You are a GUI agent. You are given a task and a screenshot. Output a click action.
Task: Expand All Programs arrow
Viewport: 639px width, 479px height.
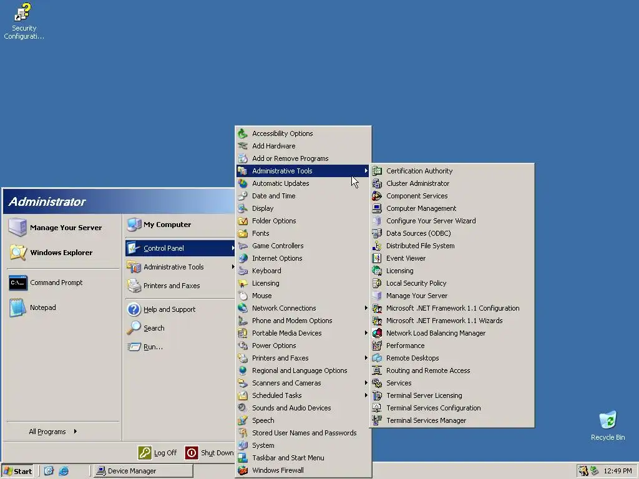pyautogui.click(x=76, y=432)
